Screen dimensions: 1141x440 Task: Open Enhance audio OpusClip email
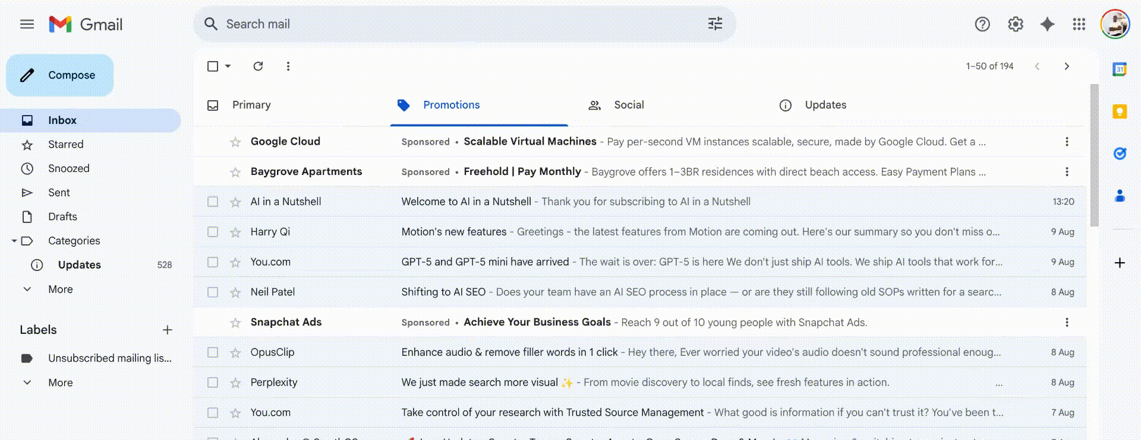coord(640,352)
